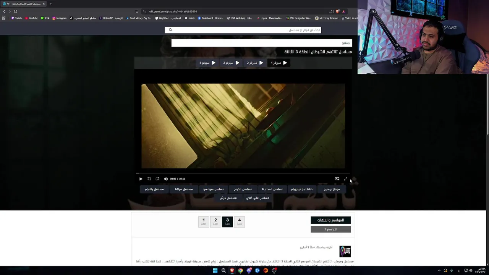Open Brave Shields icon
This screenshot has height=275, width=489.
[337, 11]
